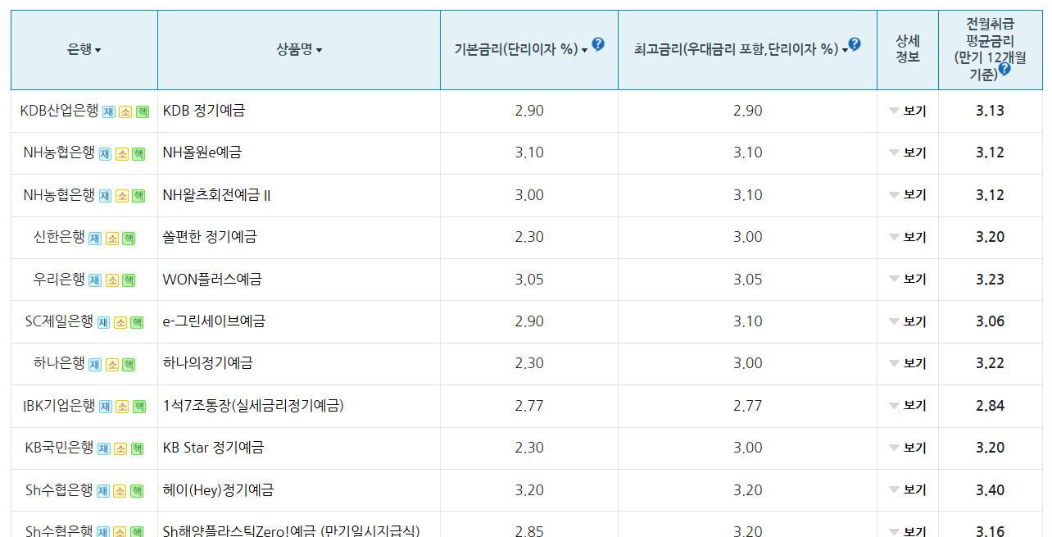Sort the table by 상품명 column
The height and width of the screenshot is (537, 1052).
pos(299,50)
